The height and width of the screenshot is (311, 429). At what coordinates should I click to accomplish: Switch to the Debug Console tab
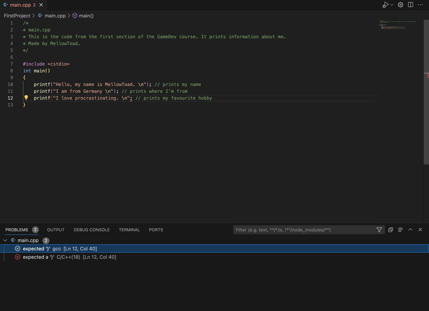92,230
